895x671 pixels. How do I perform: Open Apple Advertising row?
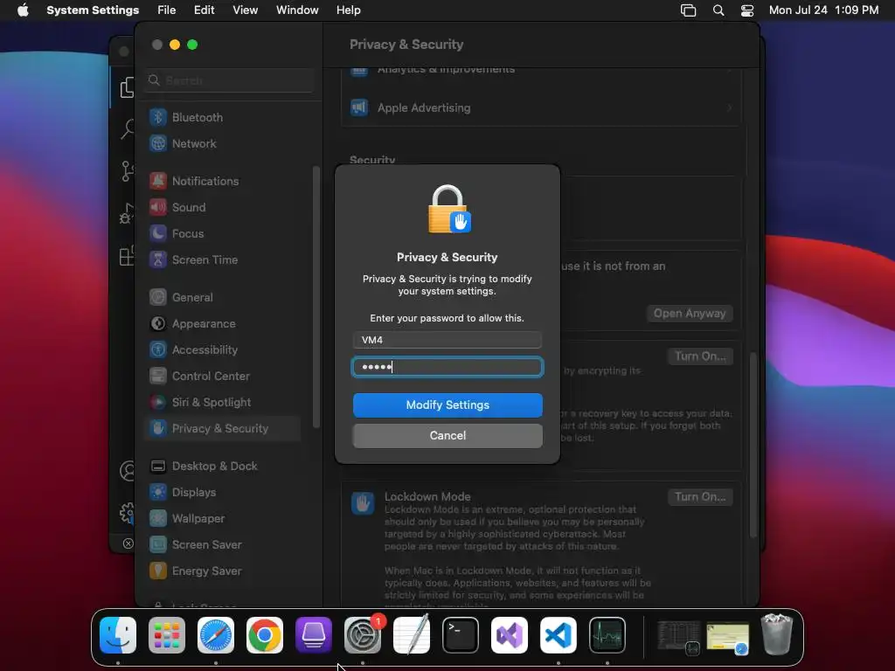coord(541,107)
